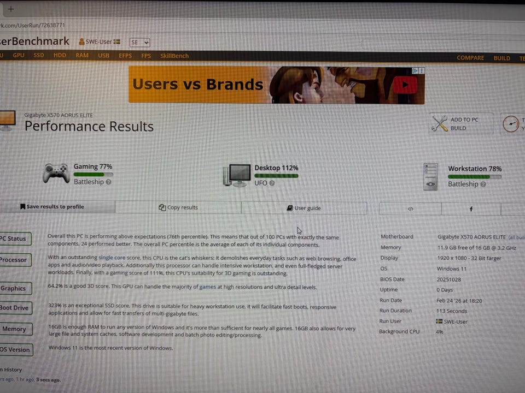Open the FPS menu tab
Viewport: 525px width, 393px height.
[146, 56]
